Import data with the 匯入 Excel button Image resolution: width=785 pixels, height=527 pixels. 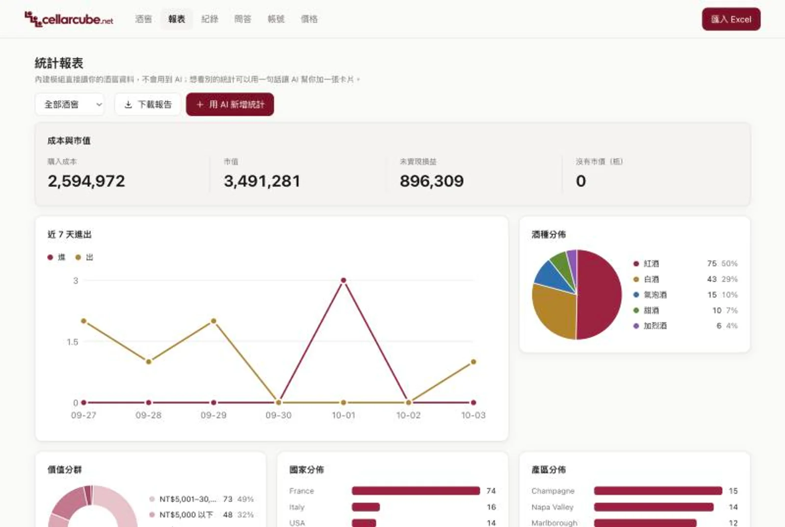point(731,19)
